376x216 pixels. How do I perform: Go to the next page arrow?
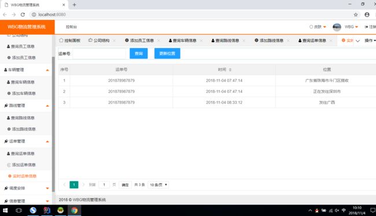[x=83, y=185]
